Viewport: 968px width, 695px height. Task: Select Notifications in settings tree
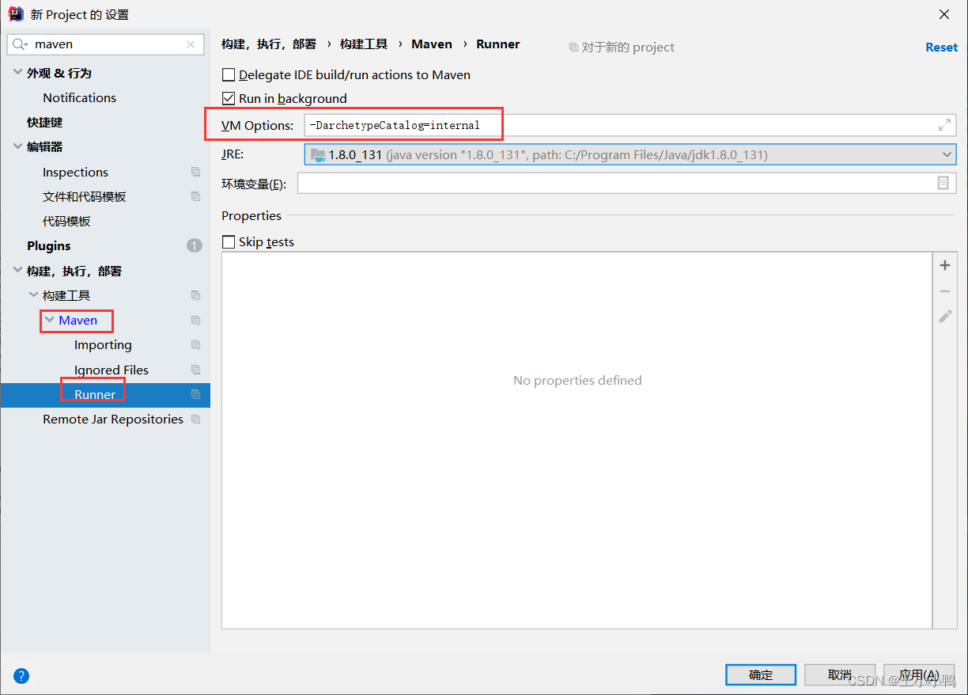(79, 97)
